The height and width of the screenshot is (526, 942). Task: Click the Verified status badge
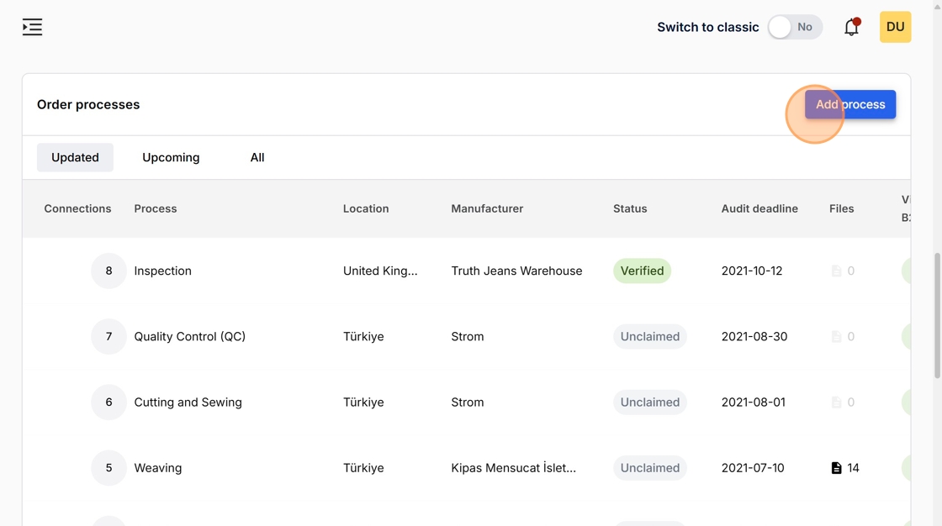[642, 271]
